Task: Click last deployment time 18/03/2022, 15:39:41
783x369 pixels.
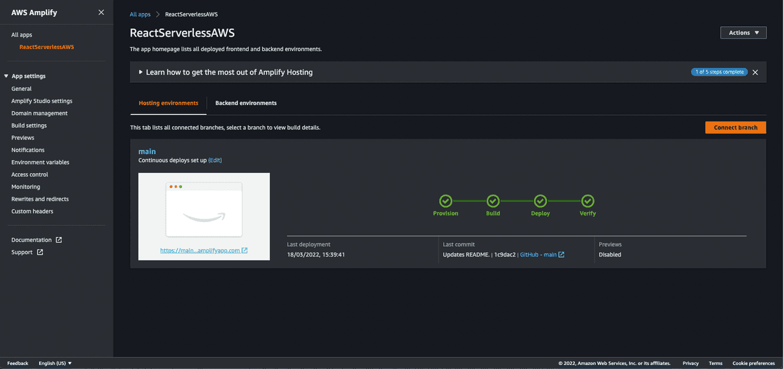Action: (x=316, y=255)
